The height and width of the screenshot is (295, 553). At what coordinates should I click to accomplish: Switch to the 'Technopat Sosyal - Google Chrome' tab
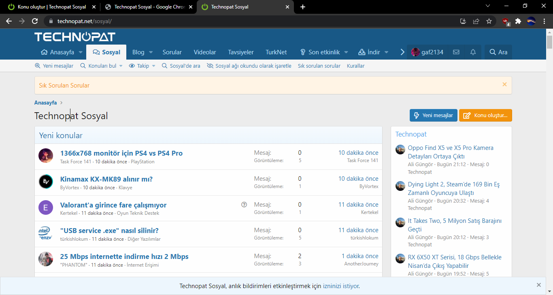(x=149, y=7)
